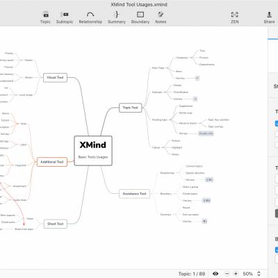Screen dimensions: 278x278
Task: Click the Marker subtopic under Visual Tool
Action: (x=28, y=60)
